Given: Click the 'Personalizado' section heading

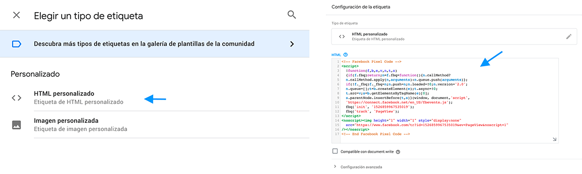Looking at the screenshot, I should click(35, 74).
